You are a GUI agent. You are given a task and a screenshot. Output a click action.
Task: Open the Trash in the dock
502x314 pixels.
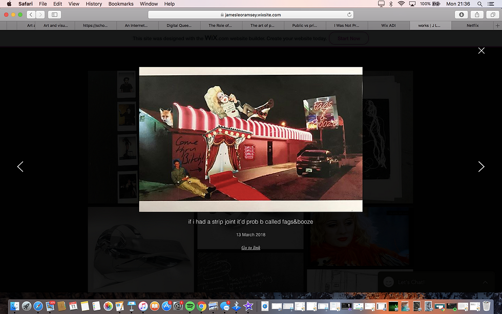(486, 306)
